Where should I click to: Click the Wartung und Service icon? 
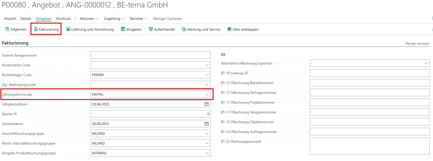(x=184, y=29)
